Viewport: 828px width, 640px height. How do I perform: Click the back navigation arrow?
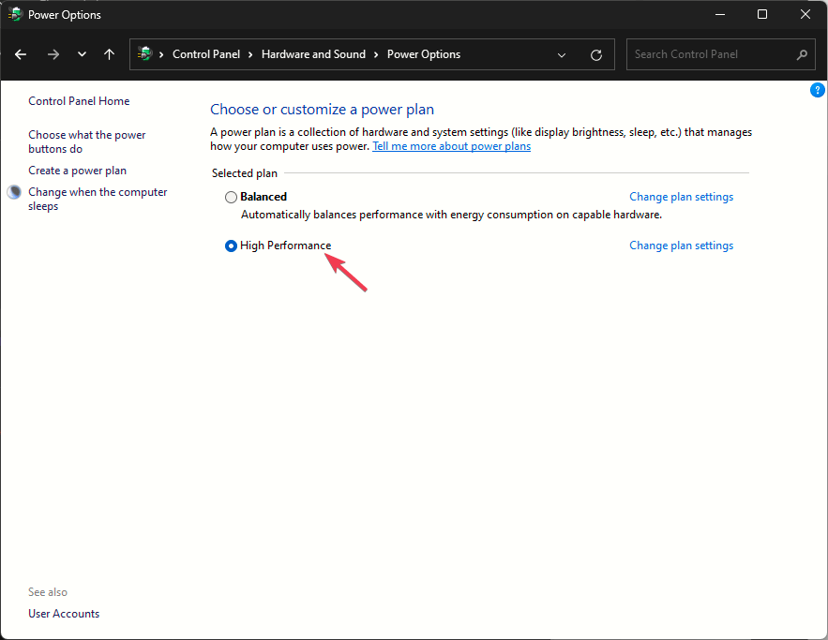coord(20,54)
